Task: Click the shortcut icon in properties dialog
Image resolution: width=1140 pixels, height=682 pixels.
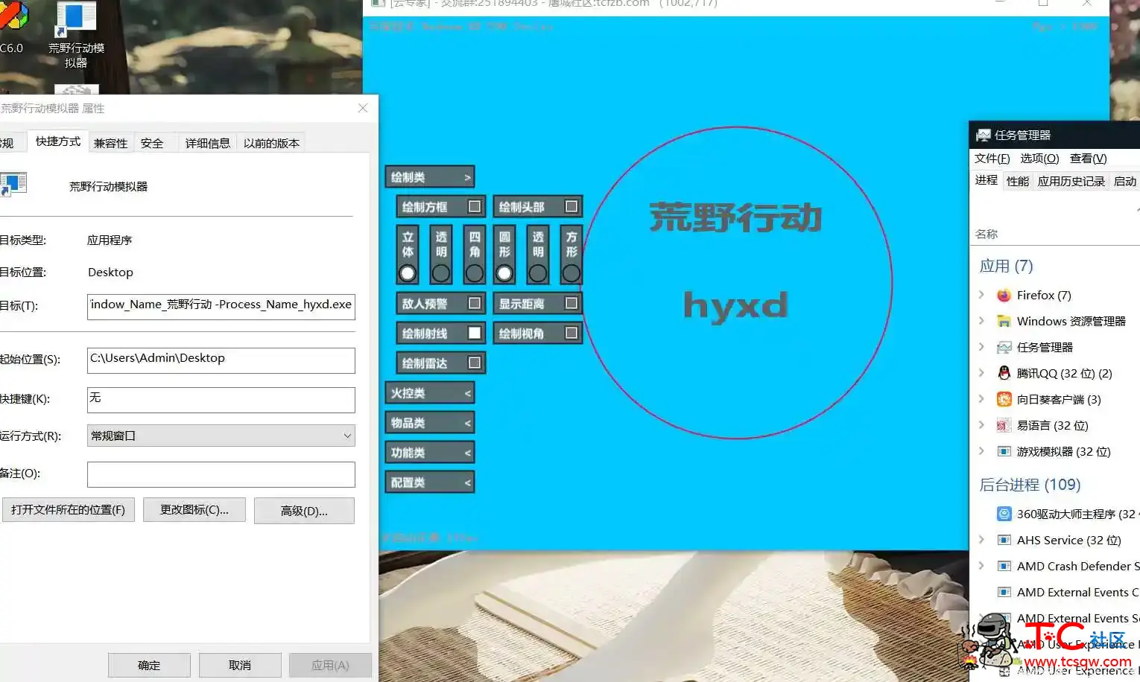Action: pos(13,185)
